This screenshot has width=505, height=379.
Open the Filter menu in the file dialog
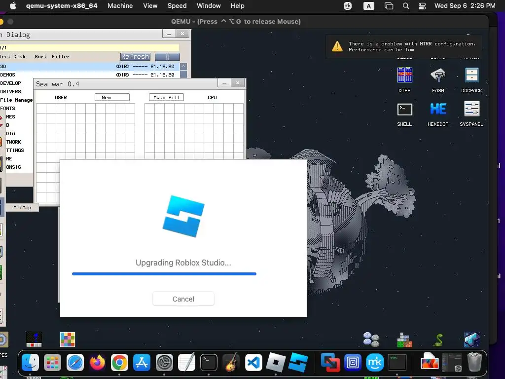click(61, 56)
